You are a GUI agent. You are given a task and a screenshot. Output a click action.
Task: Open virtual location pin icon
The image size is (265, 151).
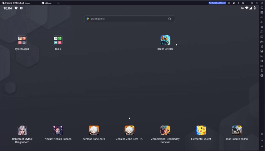pyautogui.click(x=262, y=71)
